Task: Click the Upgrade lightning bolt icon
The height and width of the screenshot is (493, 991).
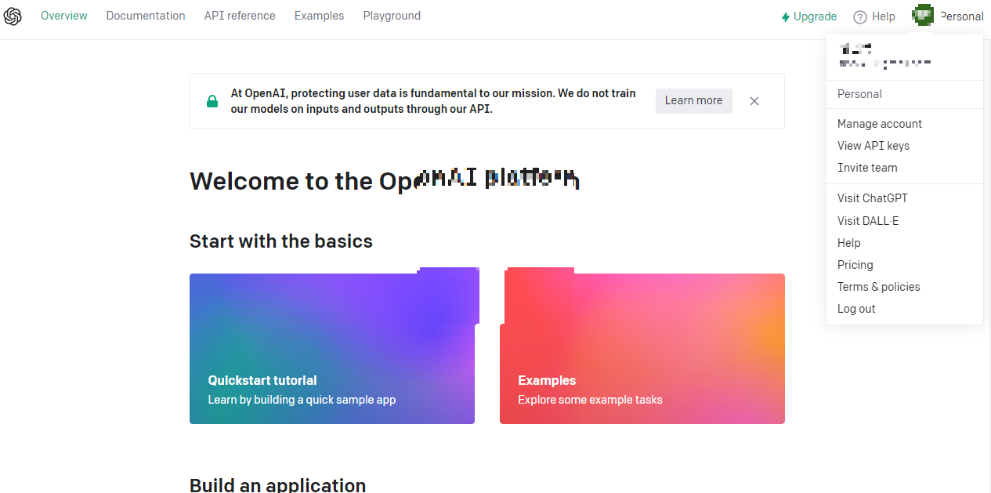Action: coord(786,16)
